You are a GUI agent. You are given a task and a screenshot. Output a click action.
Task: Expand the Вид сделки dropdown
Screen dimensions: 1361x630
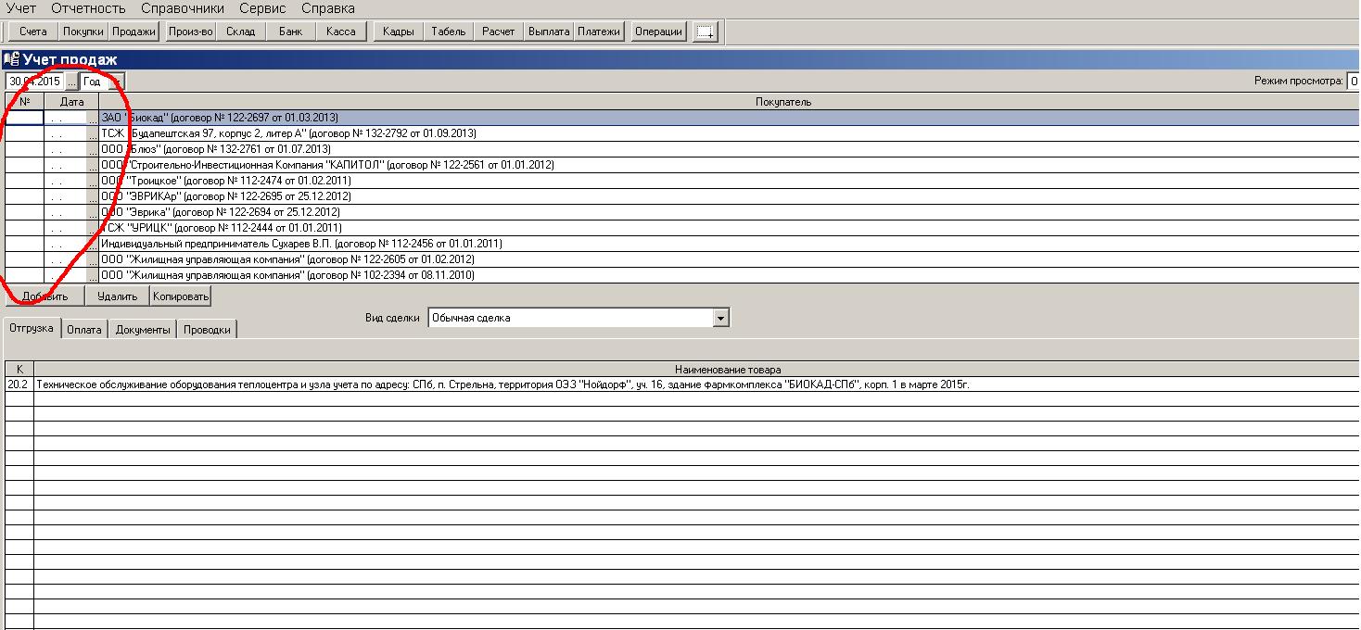coord(720,318)
